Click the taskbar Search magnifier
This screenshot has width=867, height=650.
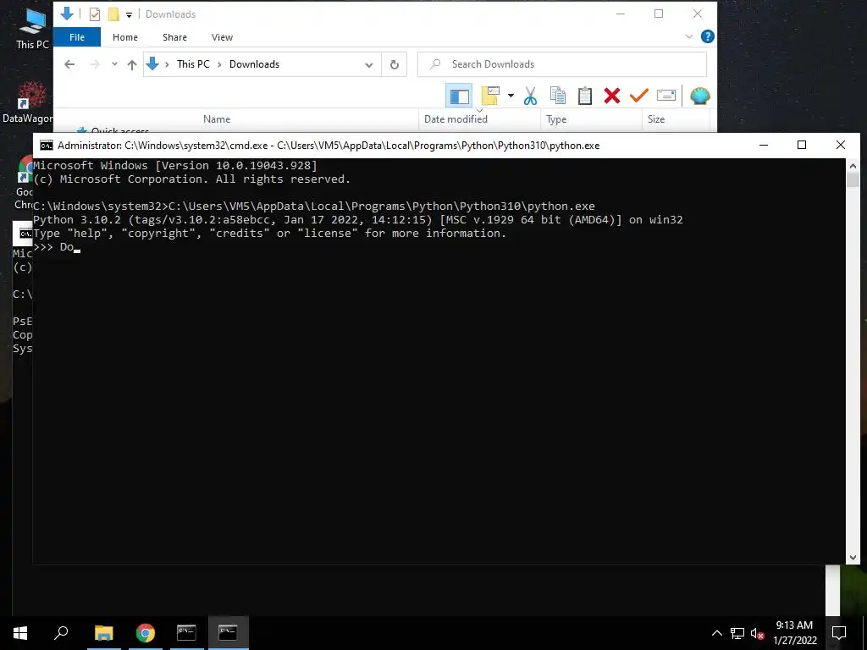[61, 632]
